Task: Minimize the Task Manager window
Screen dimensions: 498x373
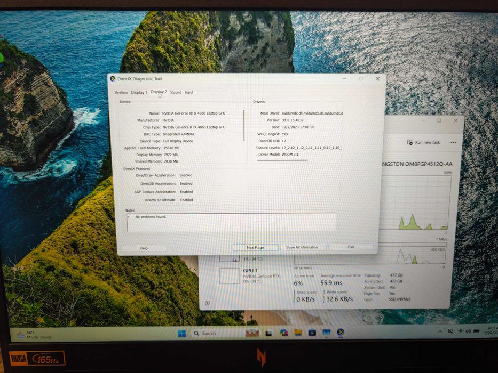Action: [423, 120]
